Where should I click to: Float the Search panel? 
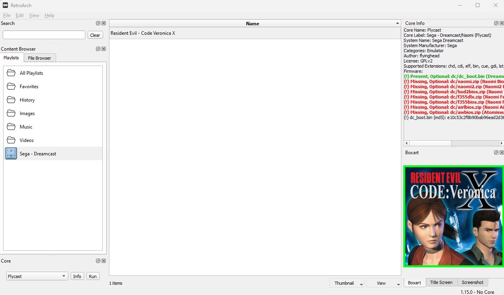tap(98, 23)
